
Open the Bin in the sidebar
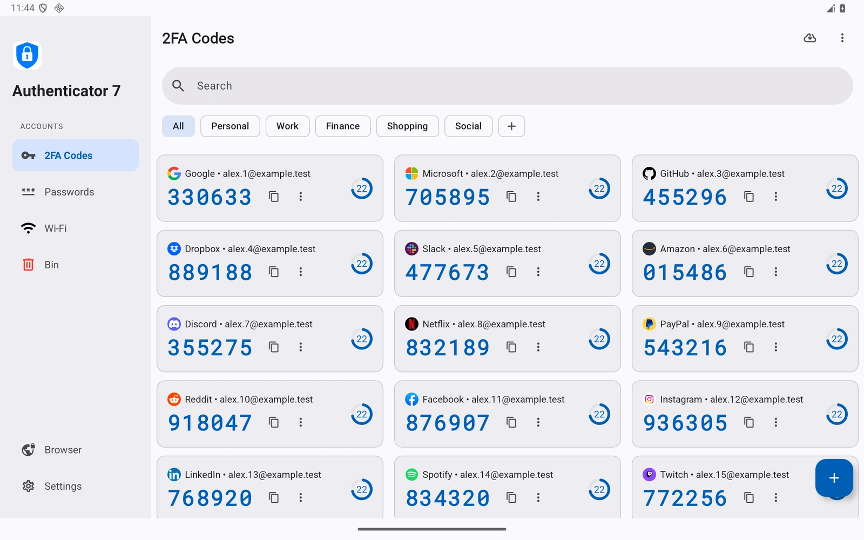[76, 265]
